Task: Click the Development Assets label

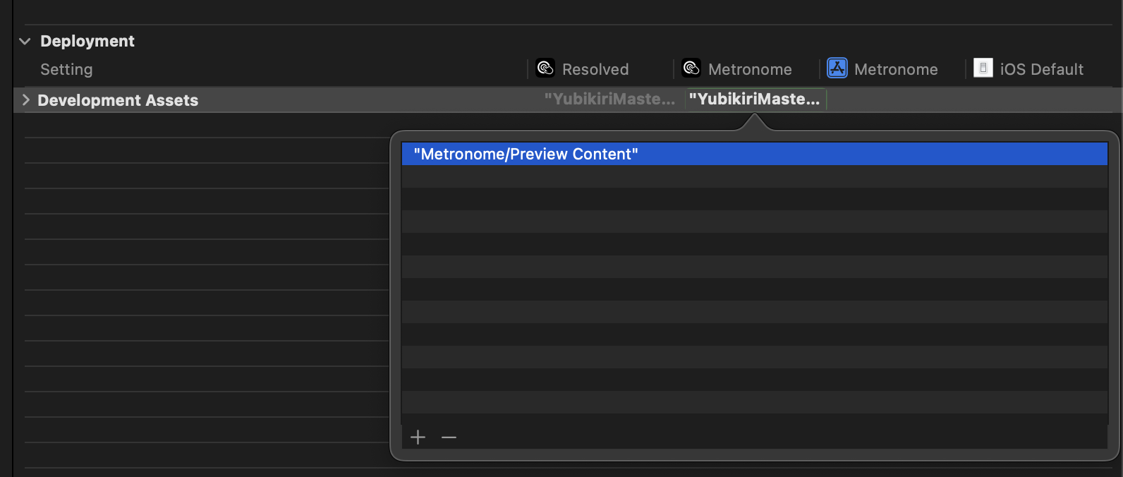Action: tap(118, 100)
